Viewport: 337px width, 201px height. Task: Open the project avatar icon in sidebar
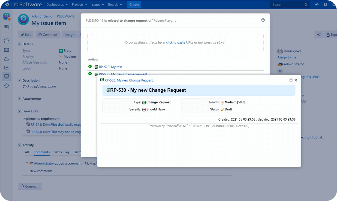tap(6, 17)
